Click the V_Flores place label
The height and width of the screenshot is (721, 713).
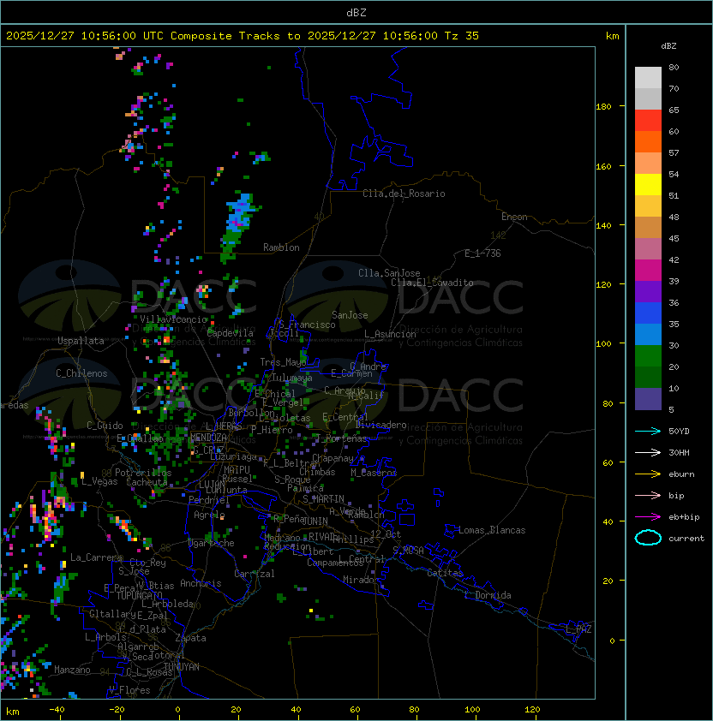tap(129, 690)
